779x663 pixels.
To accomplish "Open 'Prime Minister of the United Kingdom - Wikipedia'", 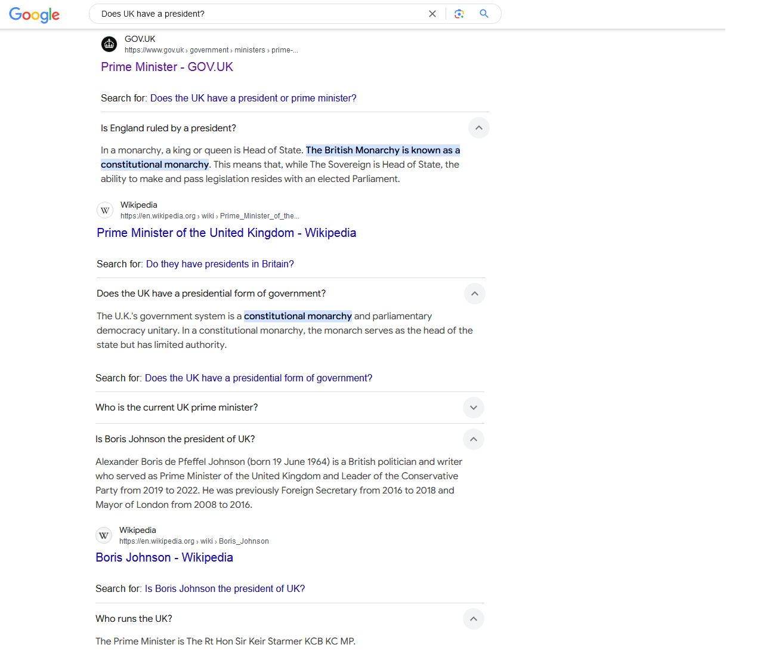I will pyautogui.click(x=226, y=233).
